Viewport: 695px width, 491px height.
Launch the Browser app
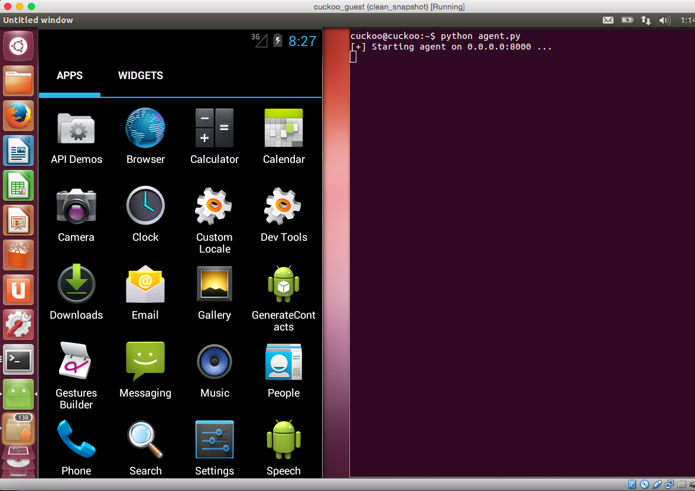click(145, 137)
